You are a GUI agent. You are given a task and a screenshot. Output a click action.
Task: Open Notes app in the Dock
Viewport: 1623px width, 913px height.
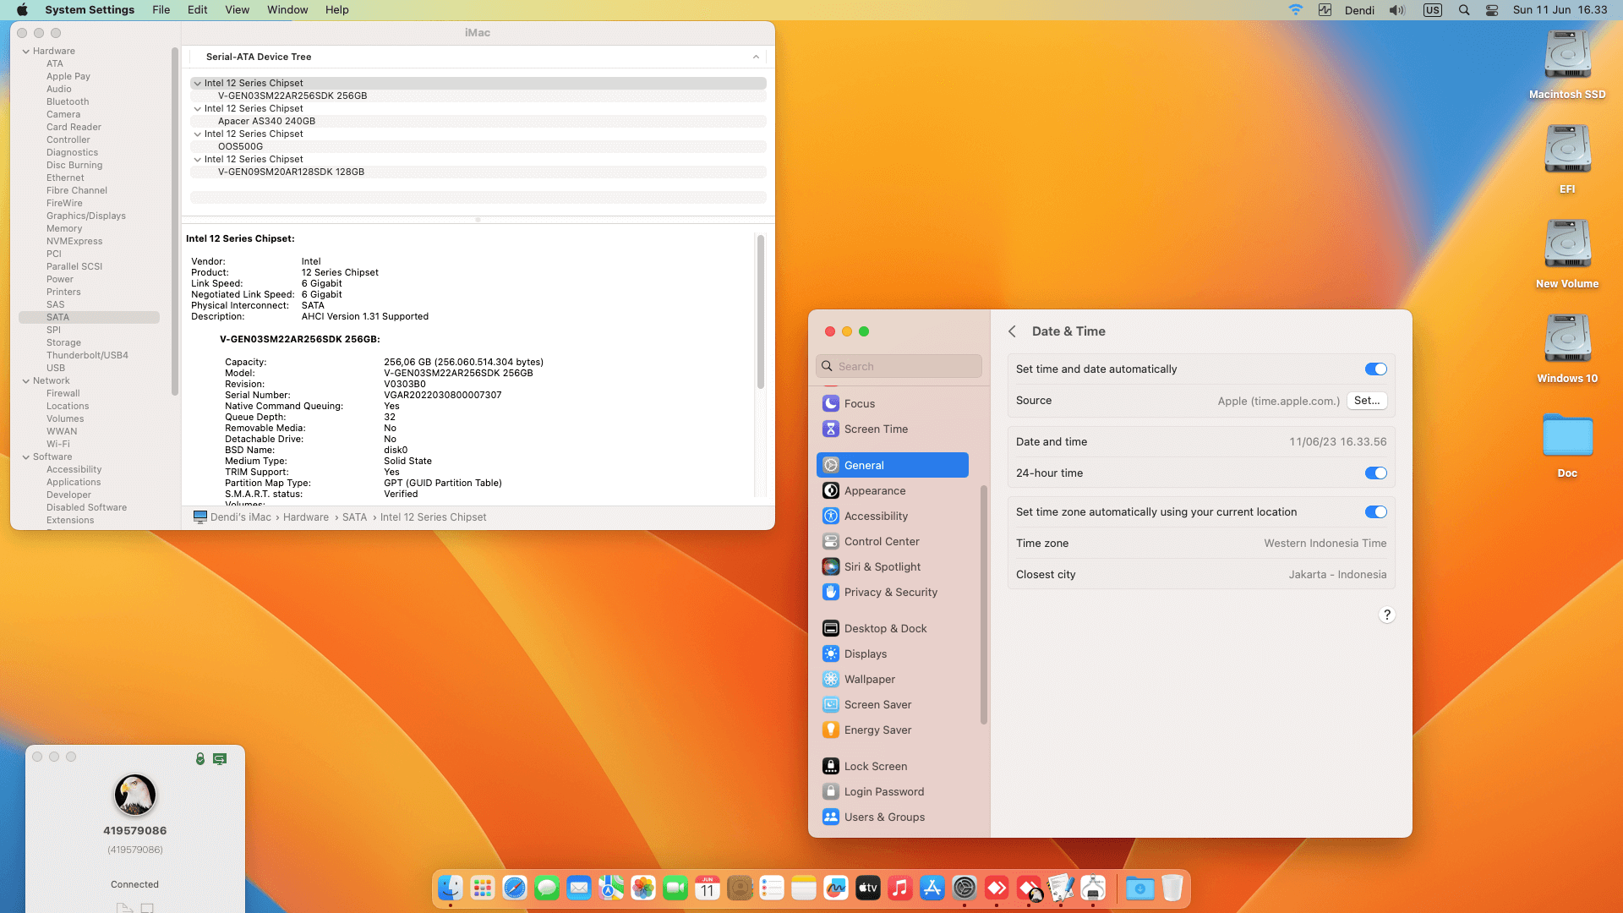804,888
